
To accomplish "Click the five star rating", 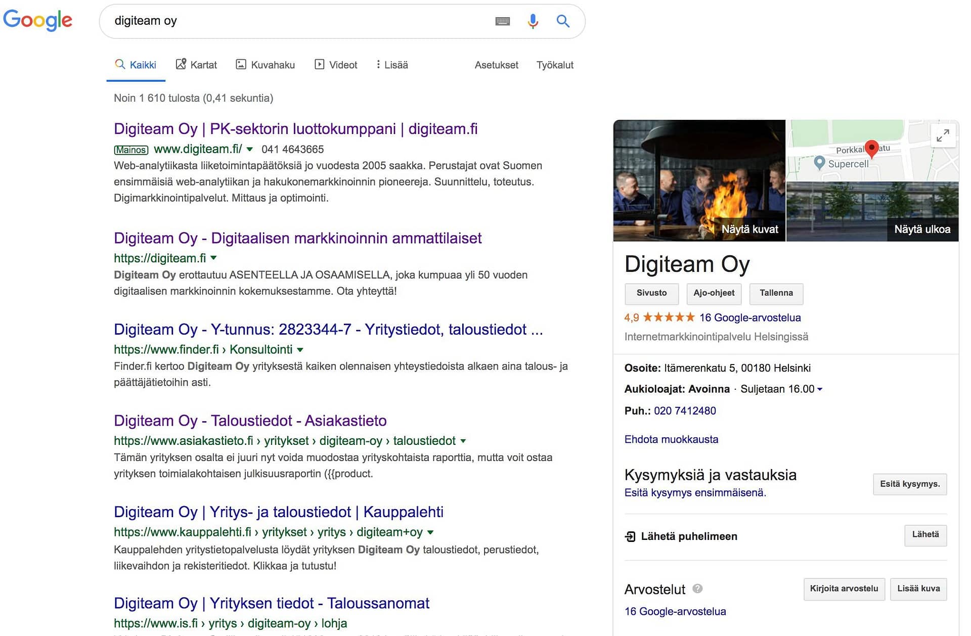I will coord(669,317).
